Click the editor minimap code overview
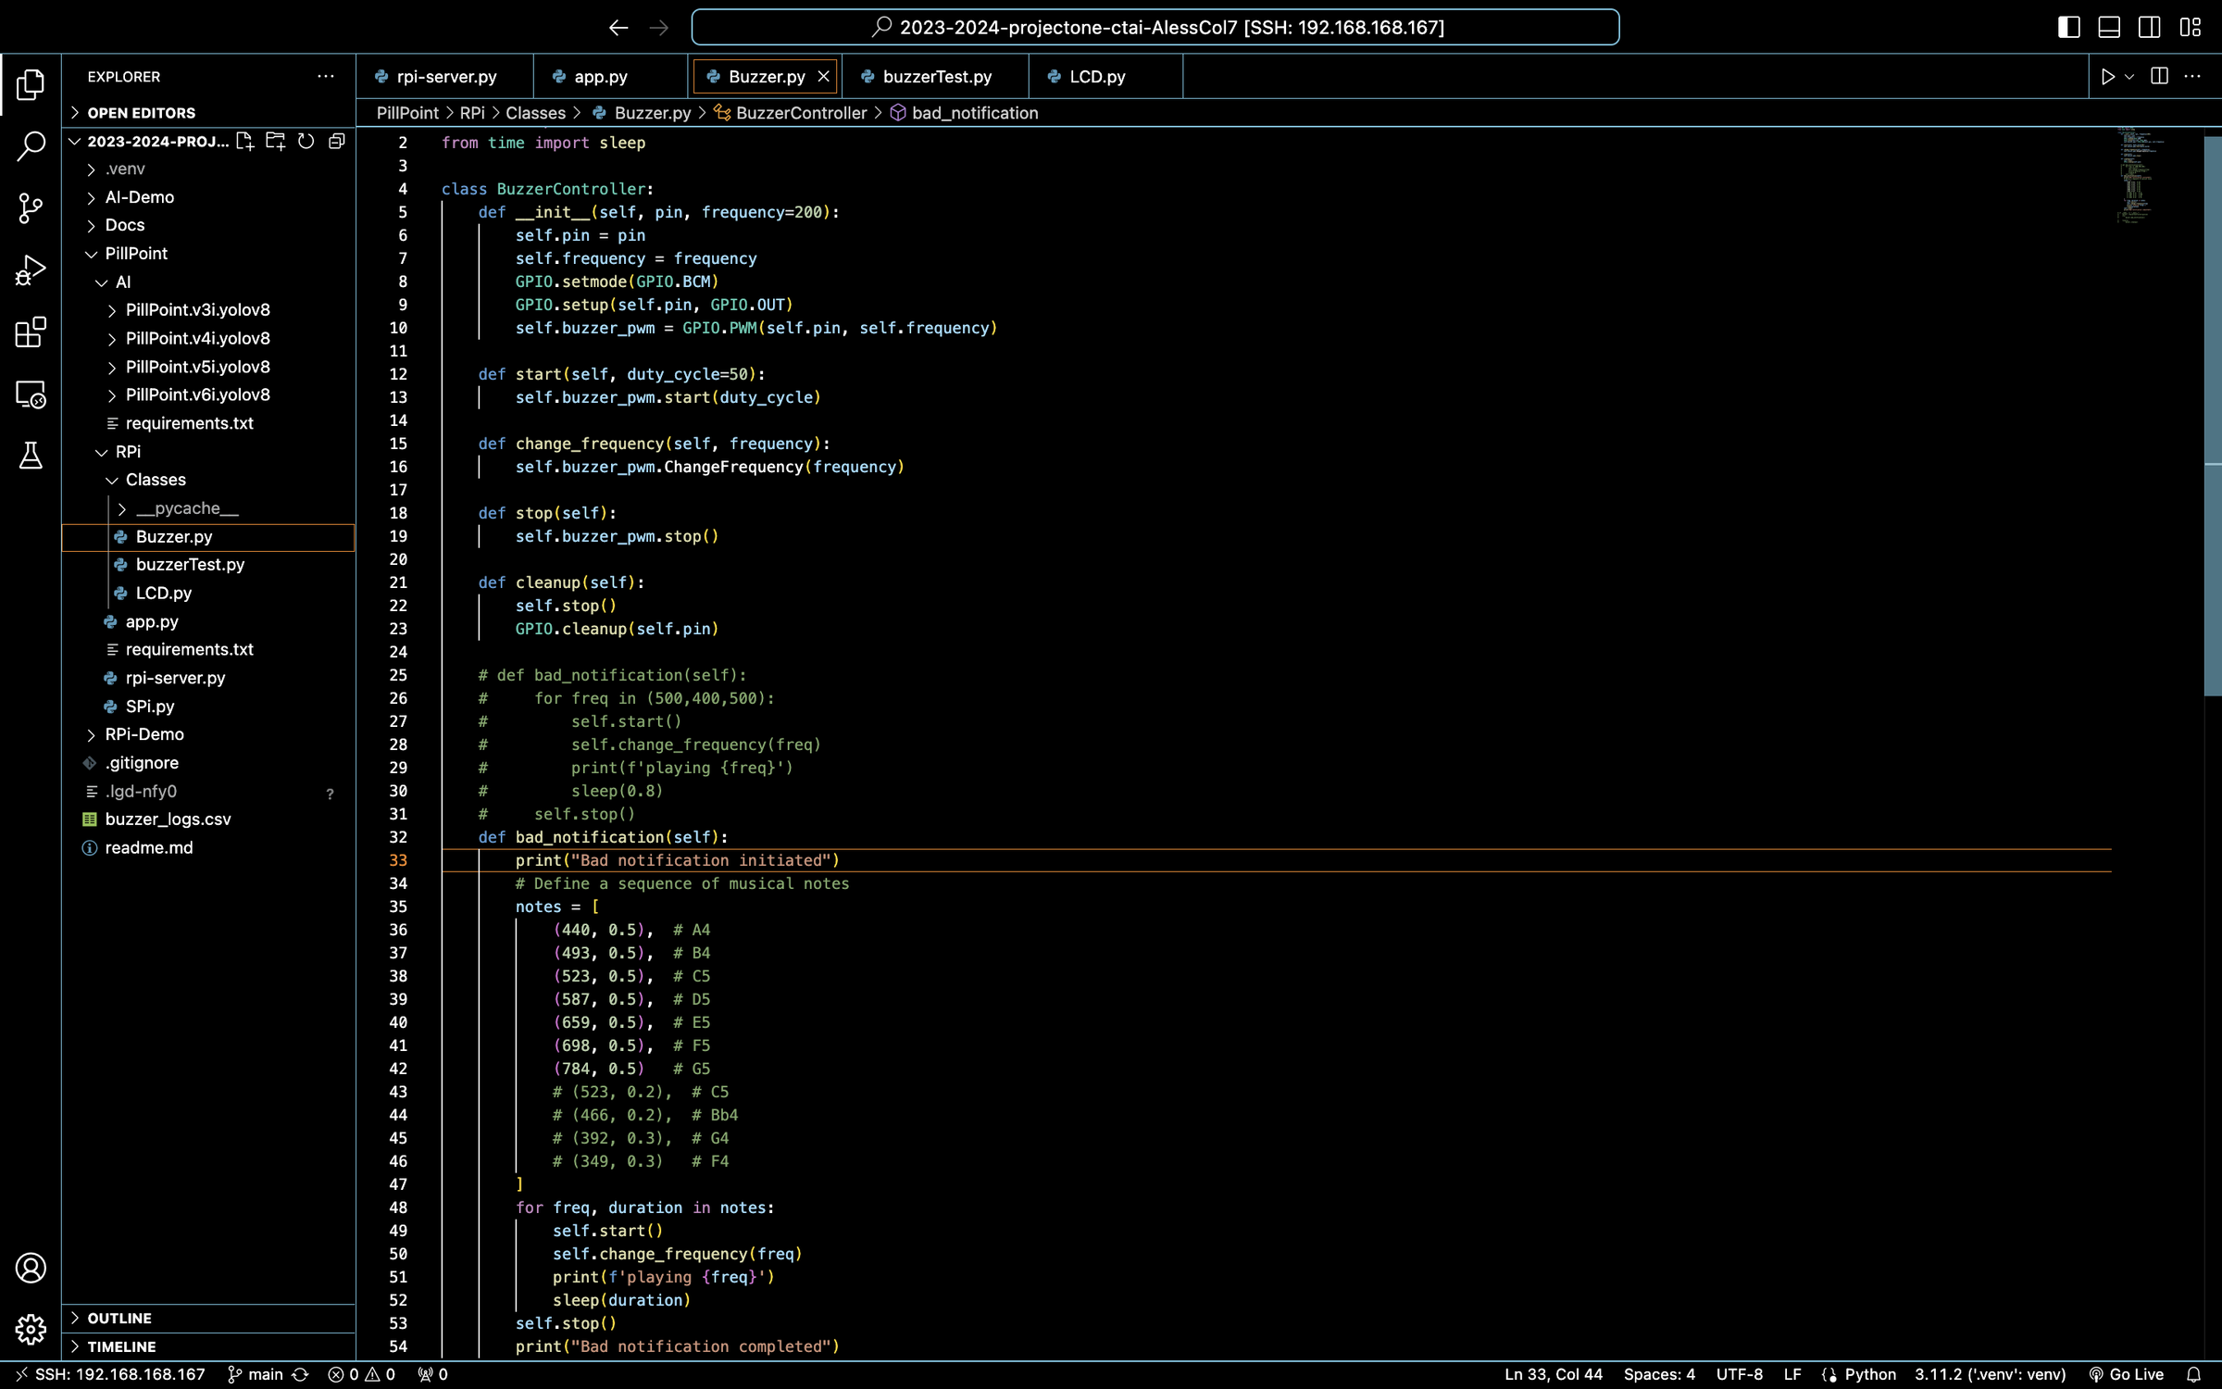Viewport: 2222px width, 1389px height. pos(2139,176)
